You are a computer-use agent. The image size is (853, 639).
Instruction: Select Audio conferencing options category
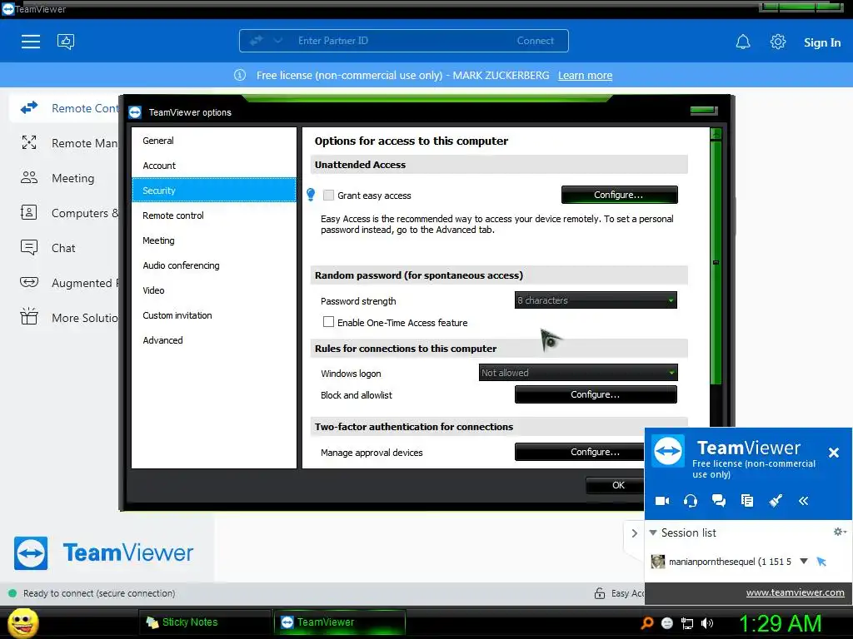[x=214, y=265]
